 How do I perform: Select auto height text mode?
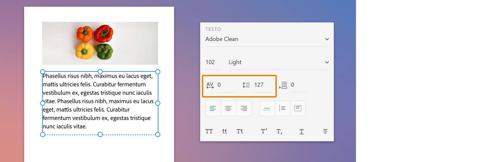[282, 108]
